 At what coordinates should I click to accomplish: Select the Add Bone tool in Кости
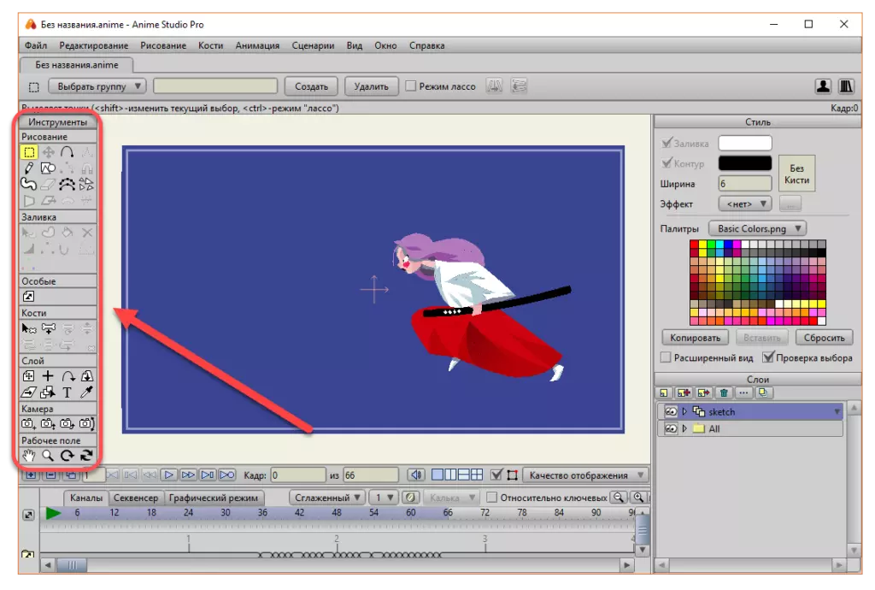click(49, 328)
